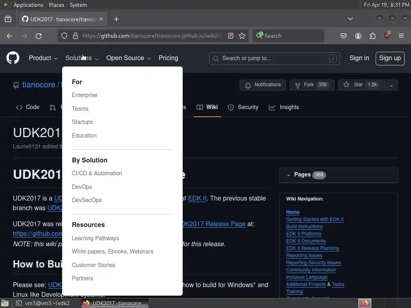Select DevOps menu entry
The width and height of the screenshot is (411, 308).
(x=82, y=187)
